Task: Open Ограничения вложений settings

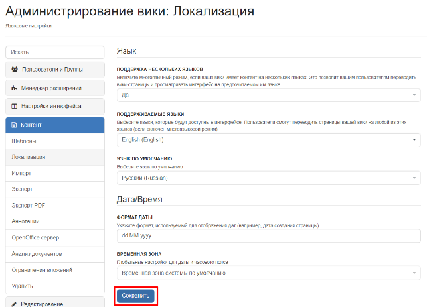Action: tap(55, 270)
